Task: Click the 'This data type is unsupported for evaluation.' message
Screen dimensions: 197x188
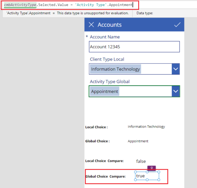Action: (93, 13)
